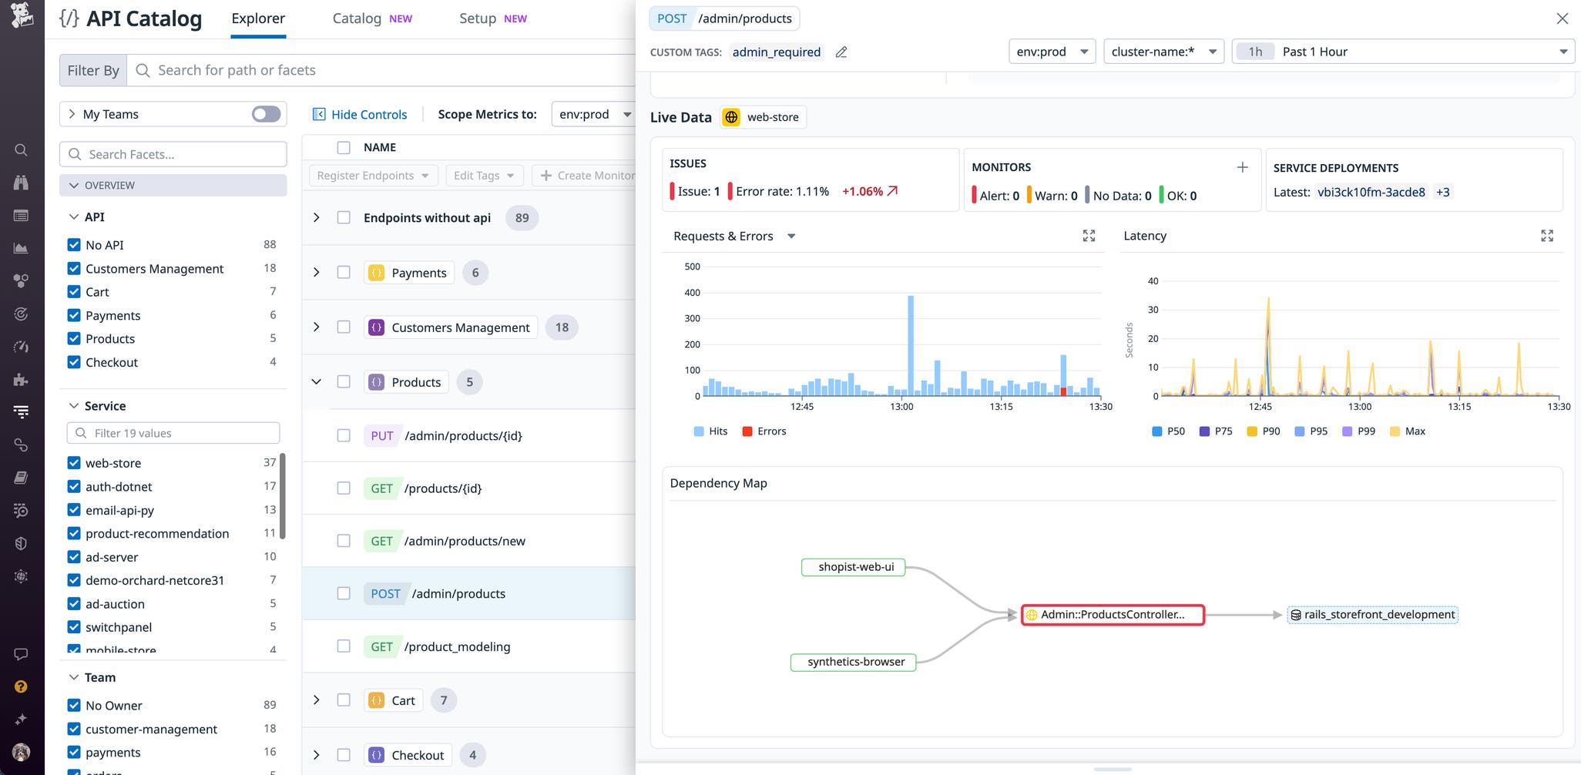Image resolution: width=1581 pixels, height=775 pixels.
Task: Open the chat bubble icon in sidebar
Action: point(21,654)
